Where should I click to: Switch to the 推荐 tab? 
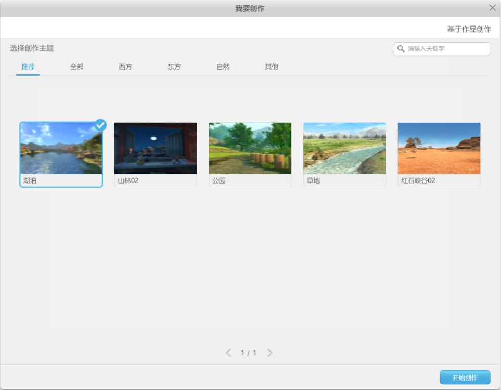tap(27, 67)
